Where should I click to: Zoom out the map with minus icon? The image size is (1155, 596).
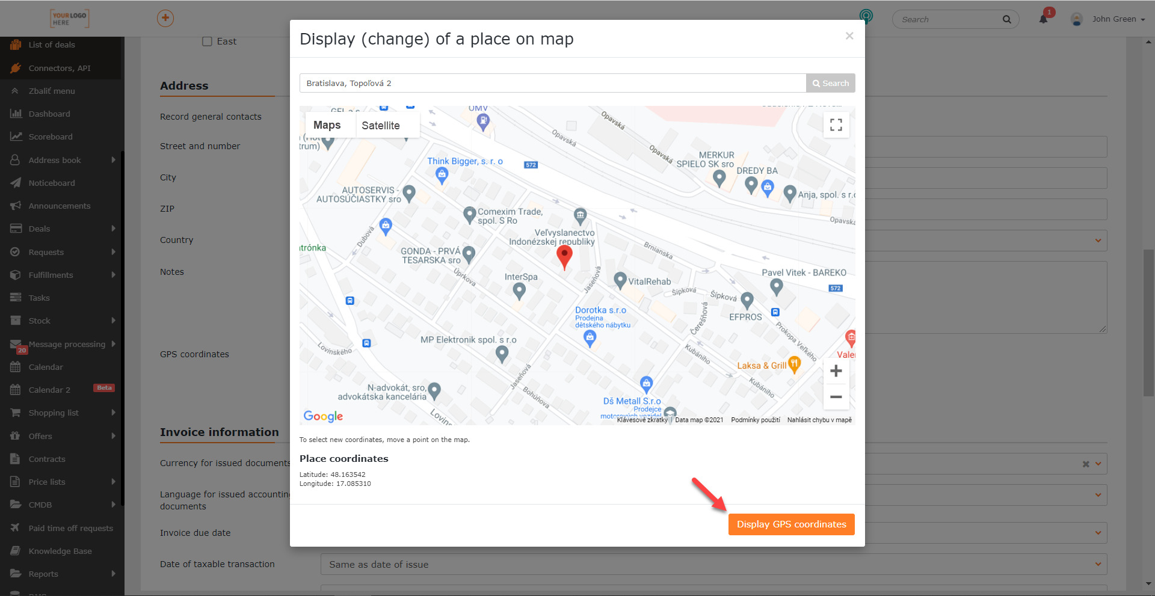[836, 397]
